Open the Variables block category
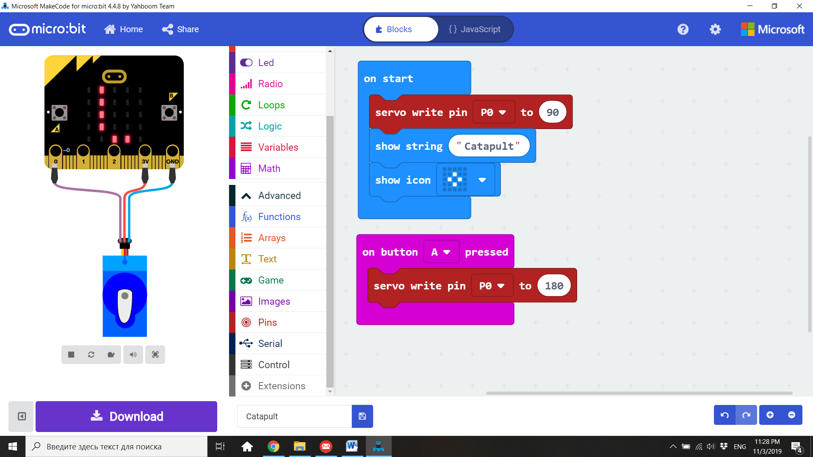The width and height of the screenshot is (813, 457). [278, 147]
